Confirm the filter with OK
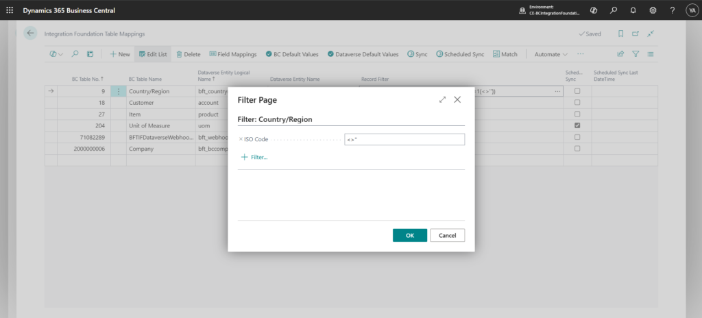Image resolution: width=702 pixels, height=318 pixels. click(409, 235)
